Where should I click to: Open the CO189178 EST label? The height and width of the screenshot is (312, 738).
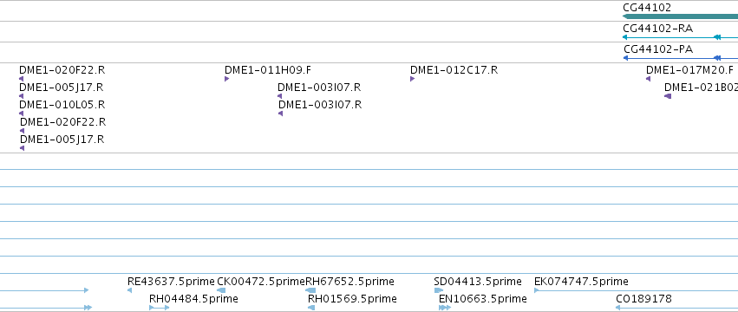tap(643, 299)
